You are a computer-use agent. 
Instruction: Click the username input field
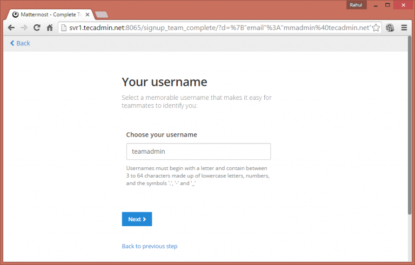pyautogui.click(x=198, y=152)
